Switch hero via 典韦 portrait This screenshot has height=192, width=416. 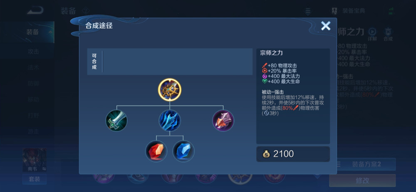pyautogui.click(x=35, y=160)
